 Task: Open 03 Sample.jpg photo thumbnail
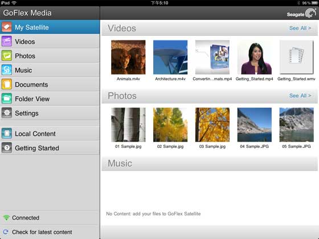coord(212,125)
